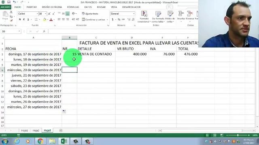Click the autofill options icon below dates

tap(64, 112)
